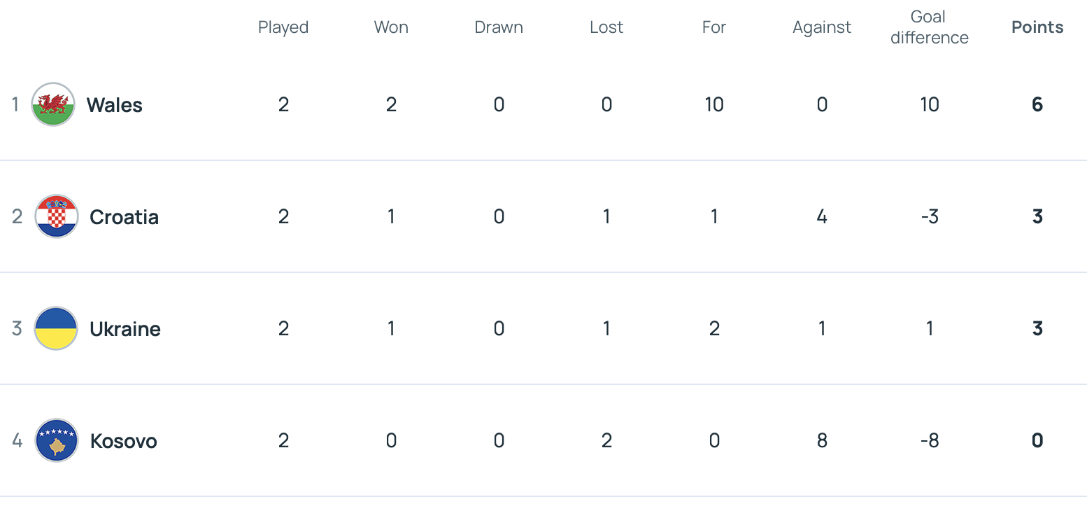Open the Kosovo team link
This screenshot has width=1087, height=511.
[x=123, y=441]
